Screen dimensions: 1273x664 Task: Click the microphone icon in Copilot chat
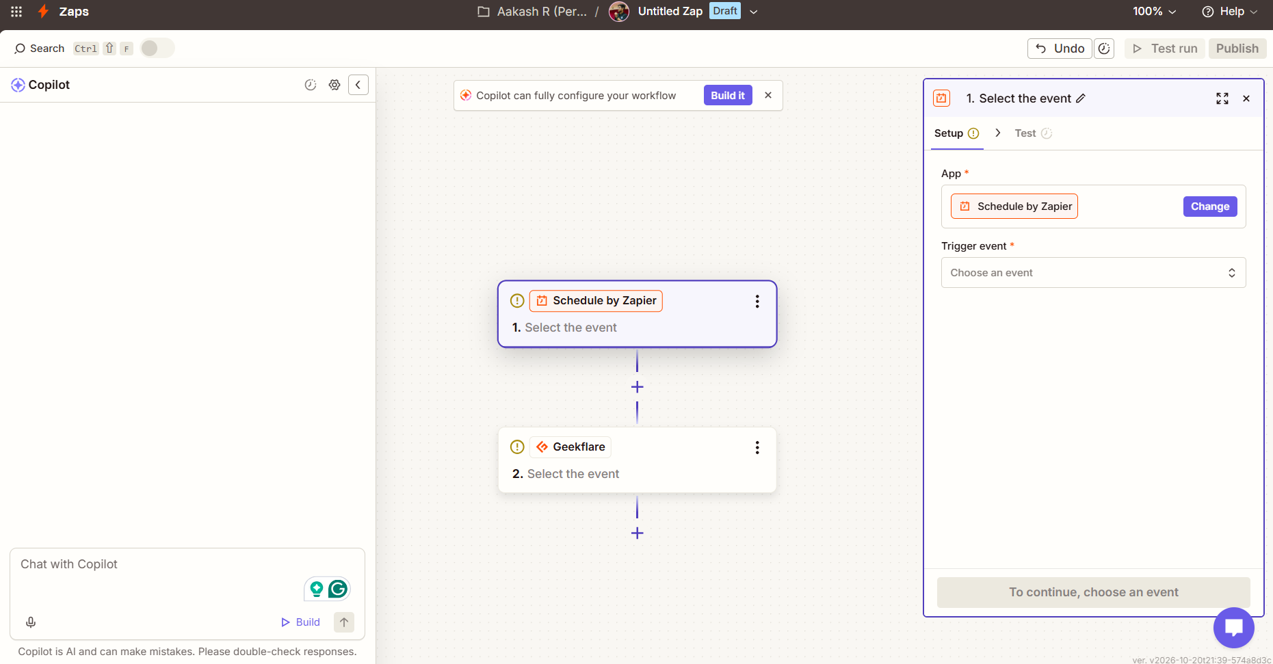31,622
